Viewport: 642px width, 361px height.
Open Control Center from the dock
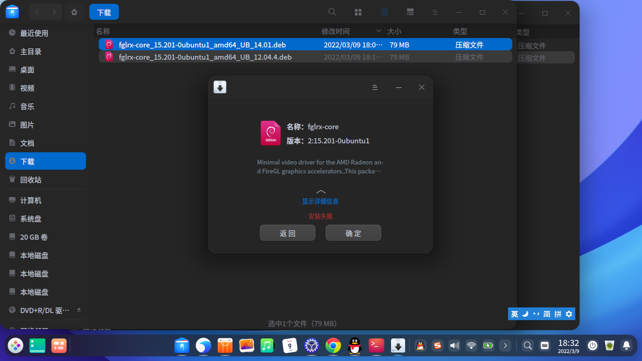[311, 345]
